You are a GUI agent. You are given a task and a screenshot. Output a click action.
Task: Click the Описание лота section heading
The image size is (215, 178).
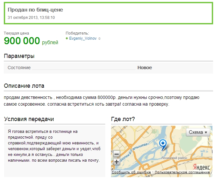24,86
